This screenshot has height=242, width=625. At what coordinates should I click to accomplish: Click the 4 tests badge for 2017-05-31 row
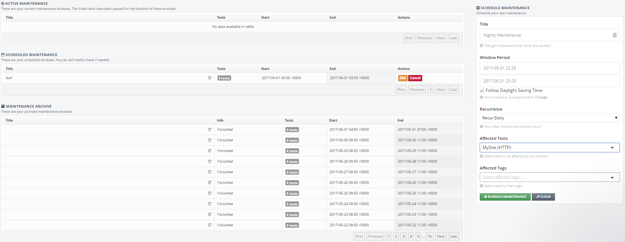tap(292, 130)
